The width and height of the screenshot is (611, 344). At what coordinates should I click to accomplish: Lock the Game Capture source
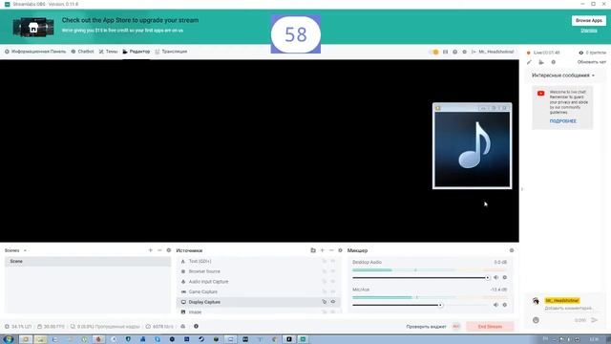tap(325, 291)
